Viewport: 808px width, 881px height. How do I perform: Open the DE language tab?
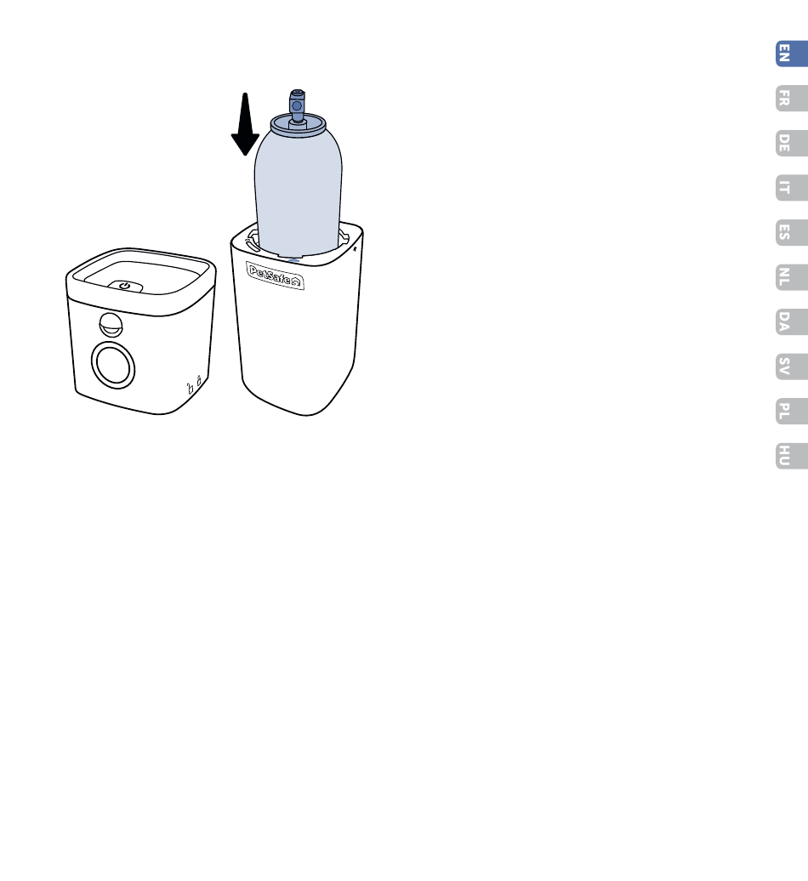792,143
